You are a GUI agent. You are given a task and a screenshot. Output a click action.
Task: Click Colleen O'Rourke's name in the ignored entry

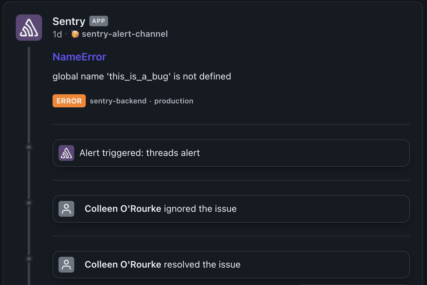(123, 209)
